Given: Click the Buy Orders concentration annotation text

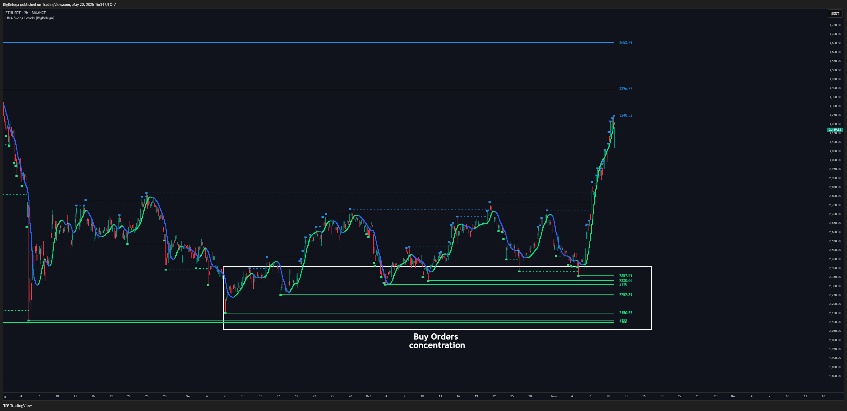Looking at the screenshot, I should (437, 341).
